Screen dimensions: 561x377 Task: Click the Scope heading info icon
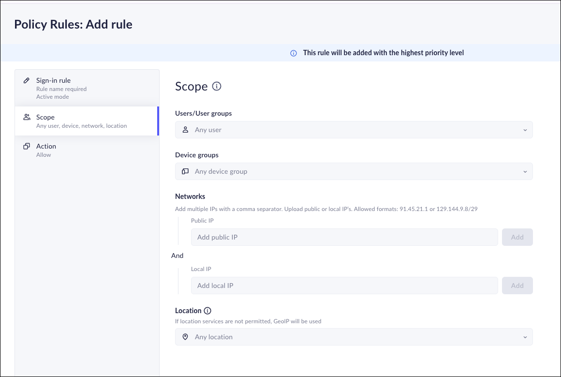pos(217,87)
